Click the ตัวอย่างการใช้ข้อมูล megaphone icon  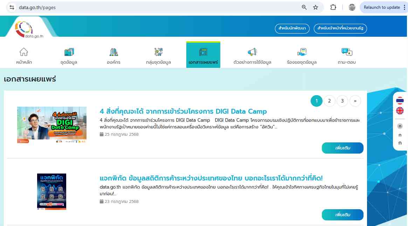click(x=252, y=52)
